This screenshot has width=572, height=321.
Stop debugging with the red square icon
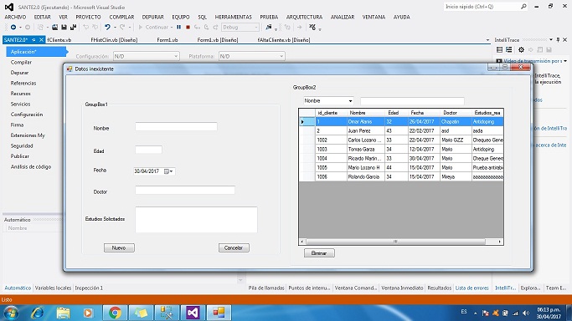click(x=188, y=28)
